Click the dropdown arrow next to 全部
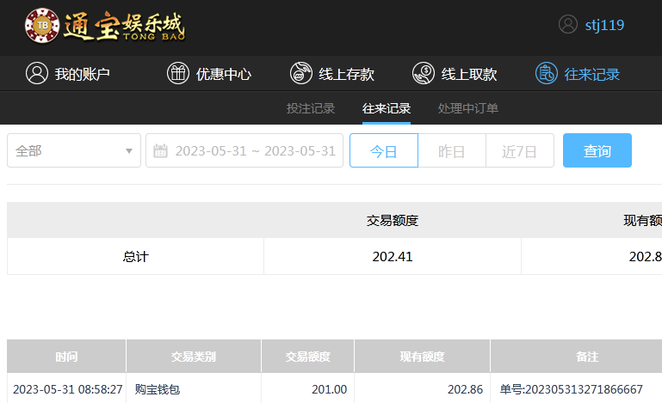Image resolution: width=662 pixels, height=403 pixels. click(x=129, y=151)
